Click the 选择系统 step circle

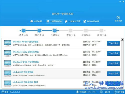pyautogui.click(x=55, y=31)
